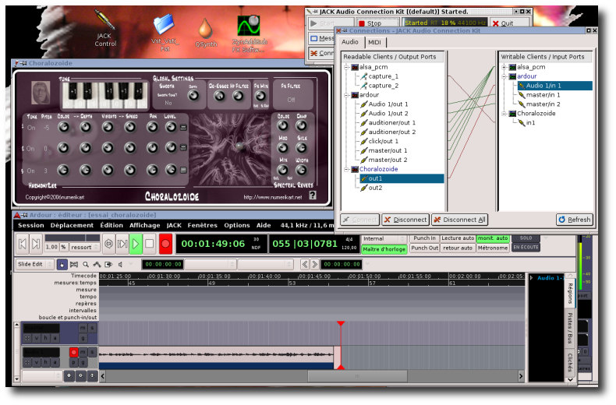The width and height of the screenshot is (616, 405).
Task: Expand alsa_pcm in Writable Clients list
Action: (504, 68)
